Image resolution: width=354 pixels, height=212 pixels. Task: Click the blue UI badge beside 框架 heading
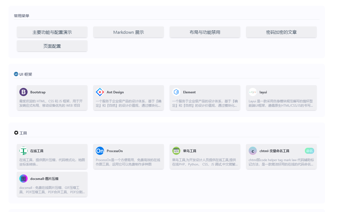16,74
